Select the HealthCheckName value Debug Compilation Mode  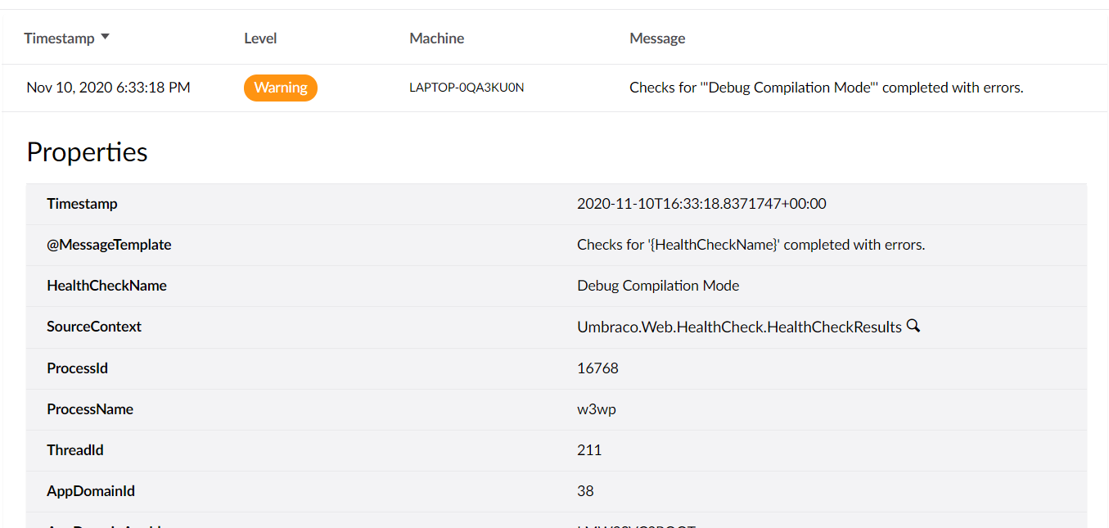658,286
